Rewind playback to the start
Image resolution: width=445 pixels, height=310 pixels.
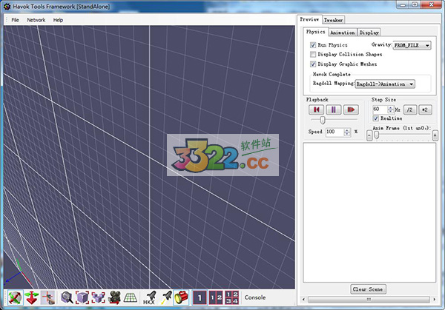[x=316, y=109]
